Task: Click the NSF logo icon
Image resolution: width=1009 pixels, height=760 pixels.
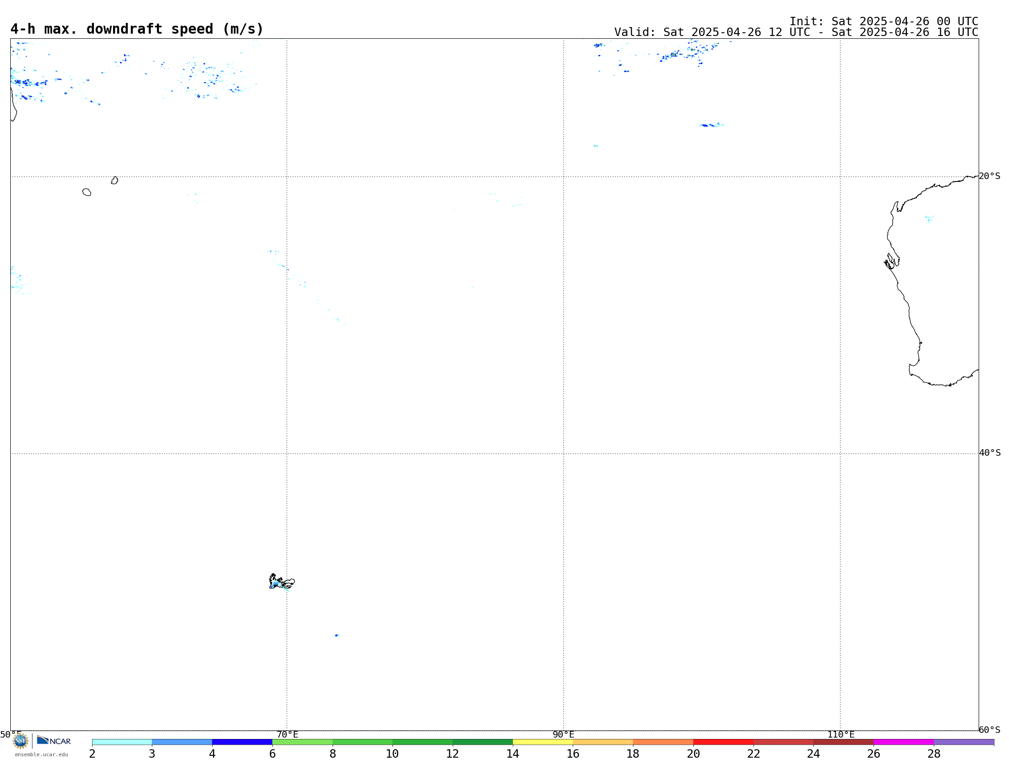Action: pyautogui.click(x=21, y=741)
